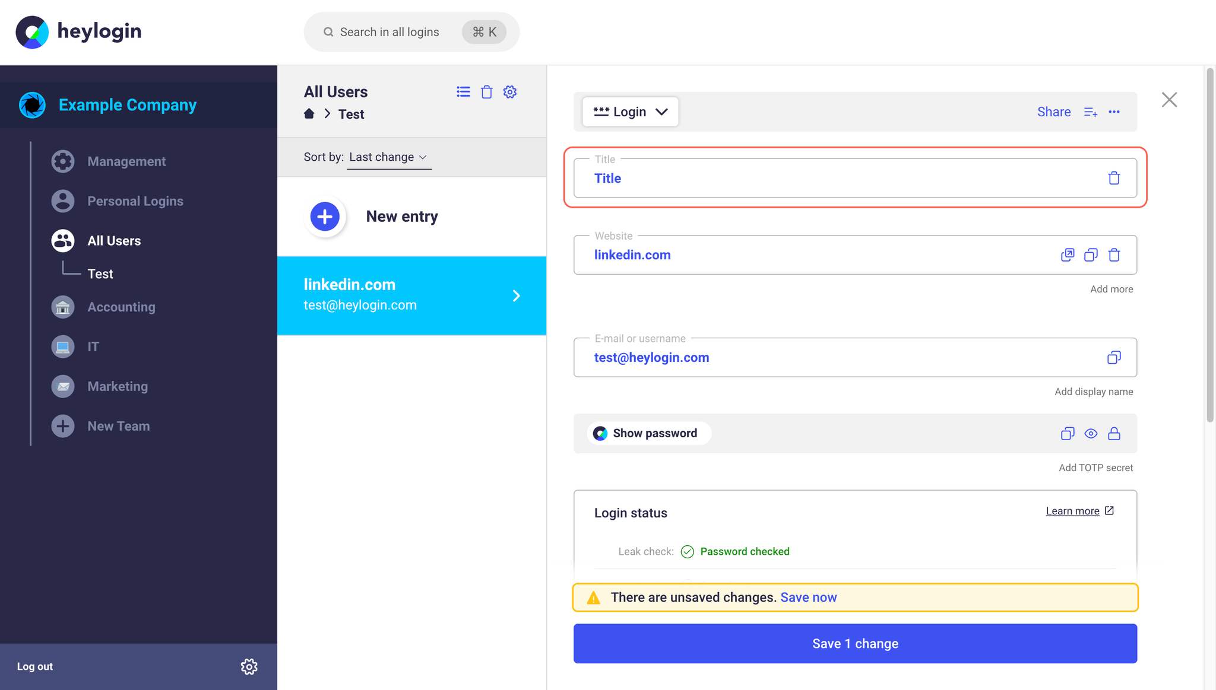This screenshot has width=1216, height=690.
Task: Click the Password checked status text
Action: (x=745, y=552)
